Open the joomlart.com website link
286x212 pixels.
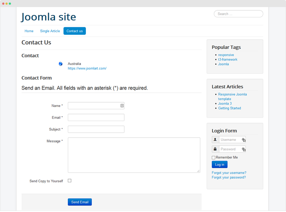pos(87,68)
